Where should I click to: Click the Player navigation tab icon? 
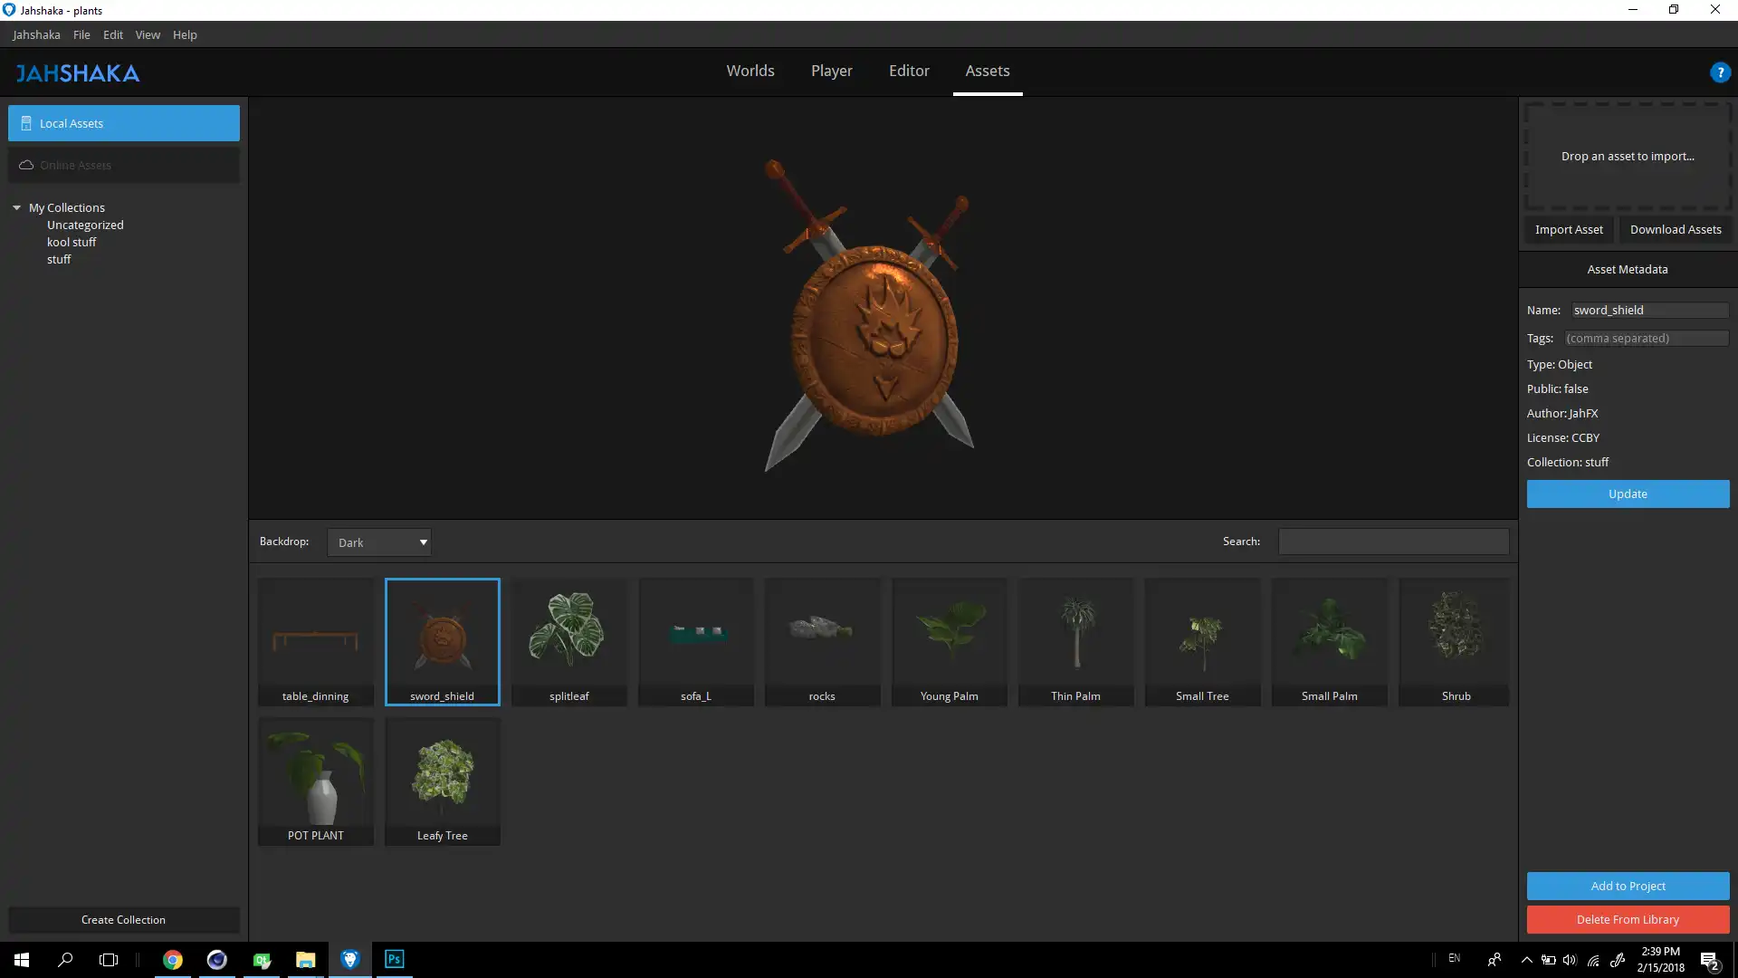point(832,71)
